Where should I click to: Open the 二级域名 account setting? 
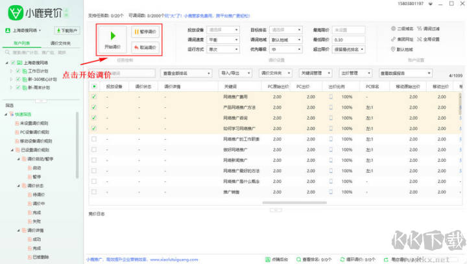pyautogui.click(x=403, y=29)
